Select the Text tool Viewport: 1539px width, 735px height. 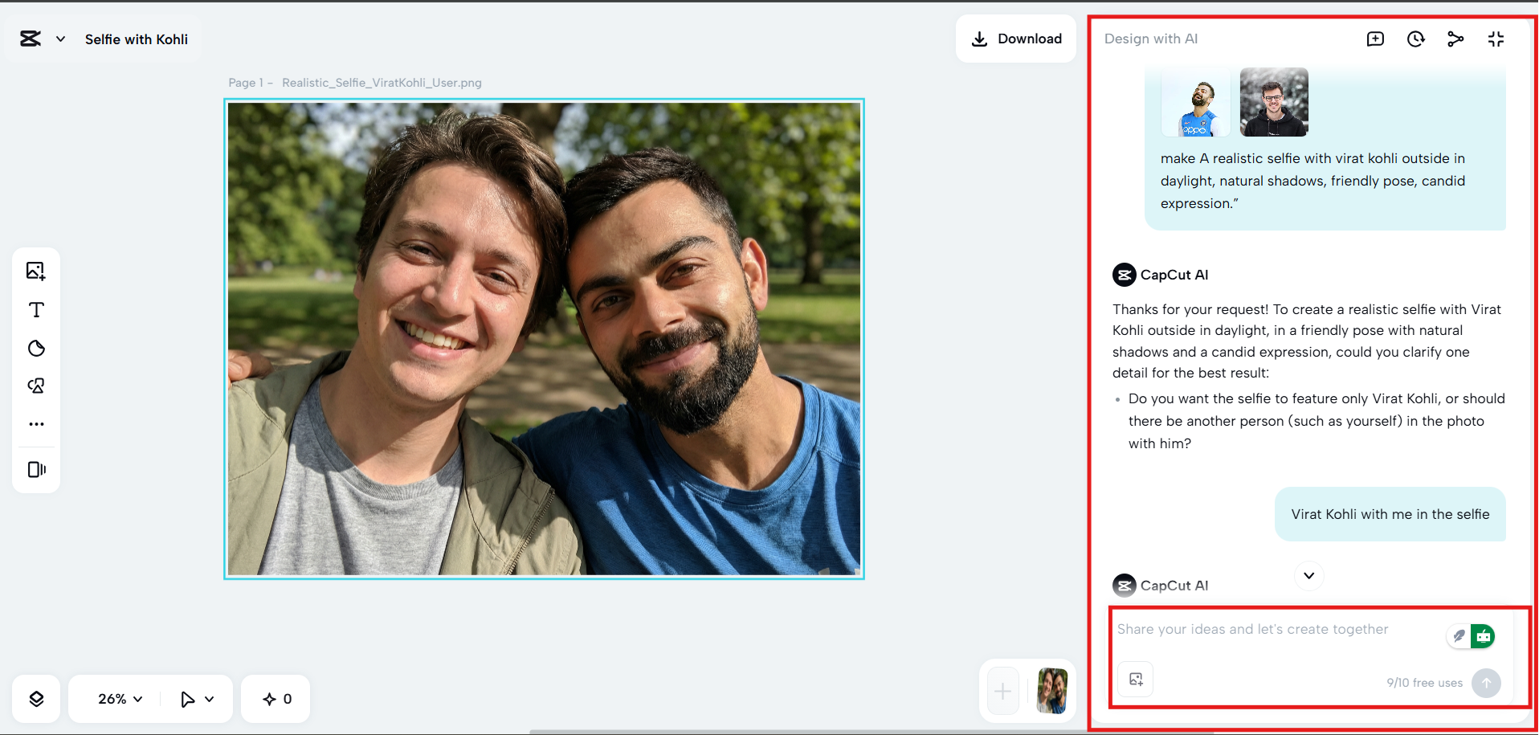point(36,309)
